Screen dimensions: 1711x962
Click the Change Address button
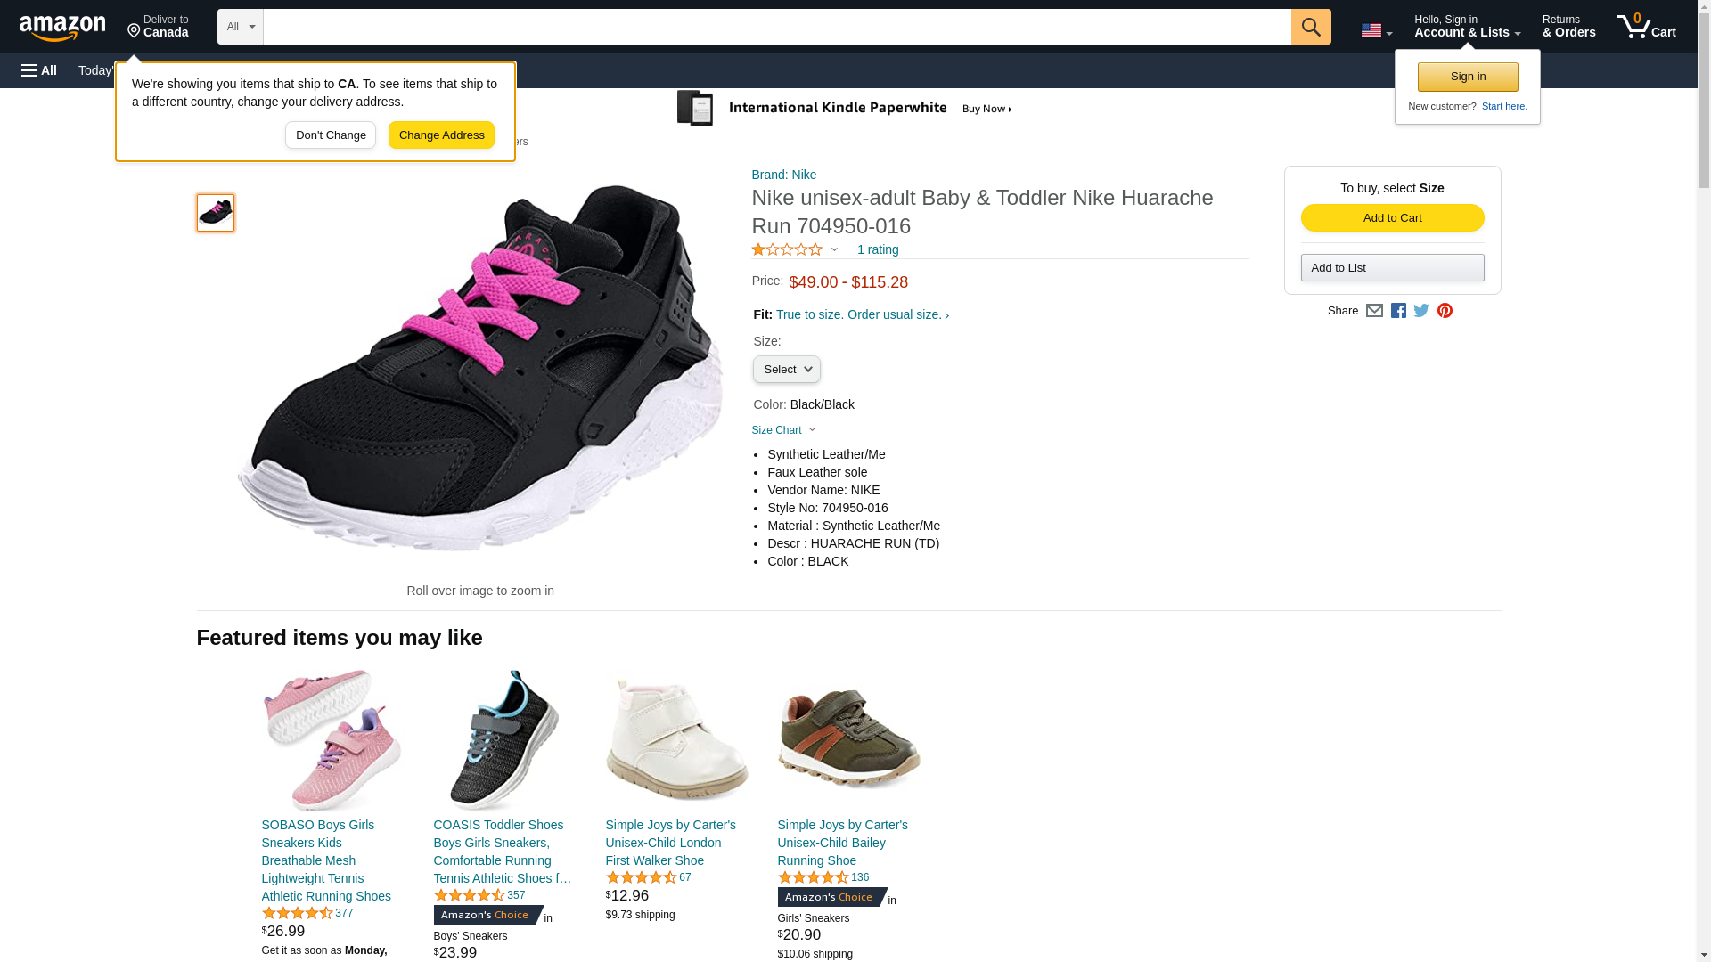(441, 135)
